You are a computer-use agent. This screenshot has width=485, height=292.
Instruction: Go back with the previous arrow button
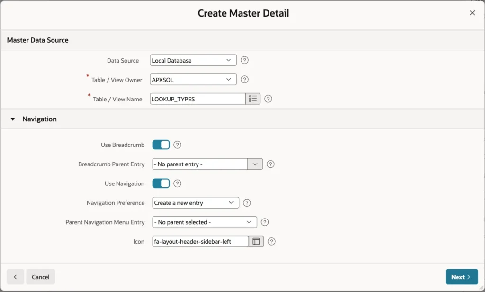(15, 277)
